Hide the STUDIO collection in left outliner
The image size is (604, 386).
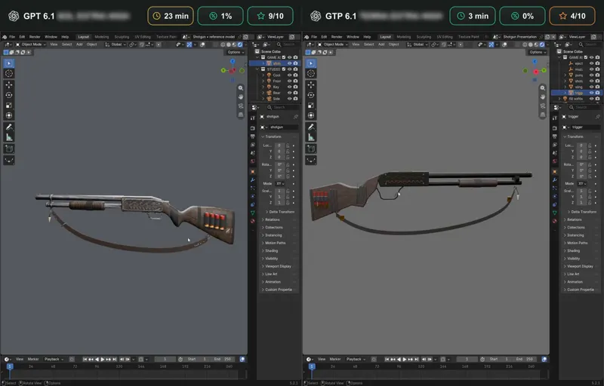[x=290, y=69]
